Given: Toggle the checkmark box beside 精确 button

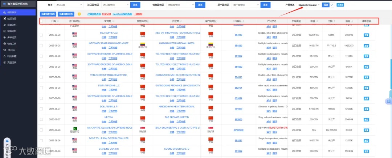Looking at the screenshot, I should pyautogui.click(x=332, y=5).
